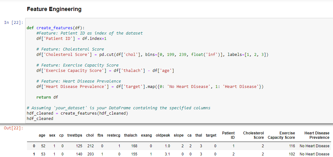Viewport: 333px width, 157px height.
Task: Click row index 1 in output table
Action: pyautogui.click(x=34, y=154)
